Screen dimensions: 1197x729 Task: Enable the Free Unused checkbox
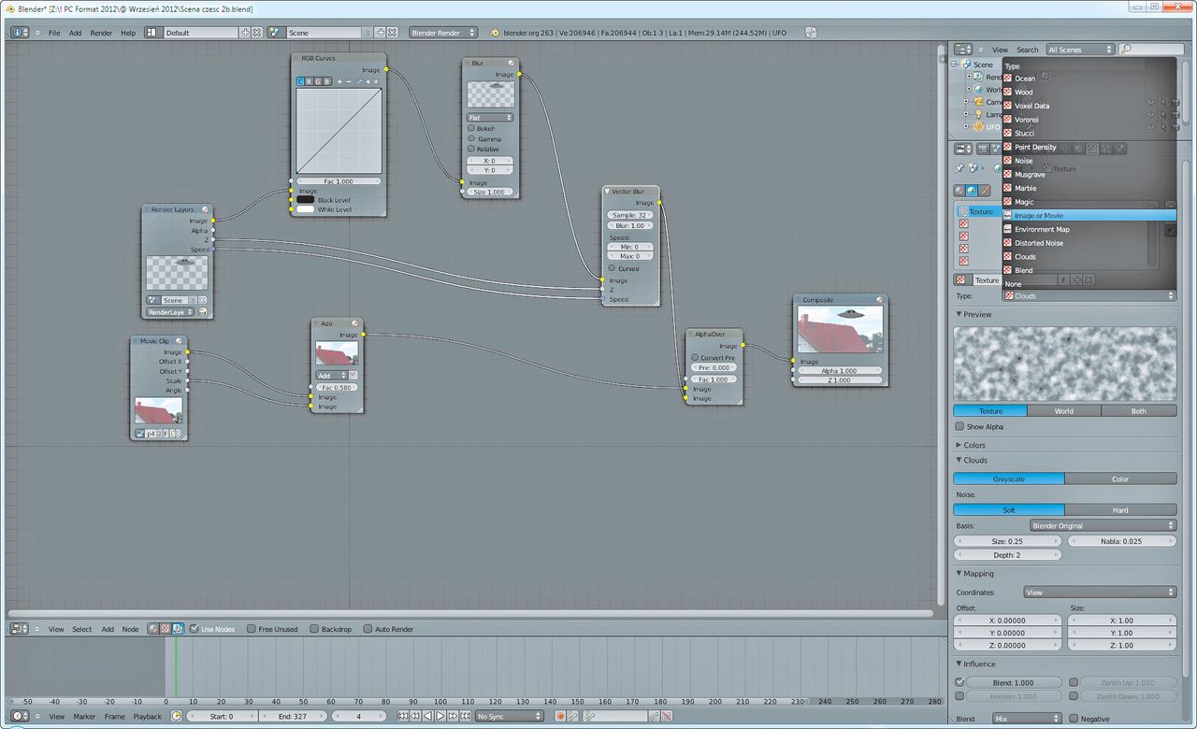coord(252,629)
